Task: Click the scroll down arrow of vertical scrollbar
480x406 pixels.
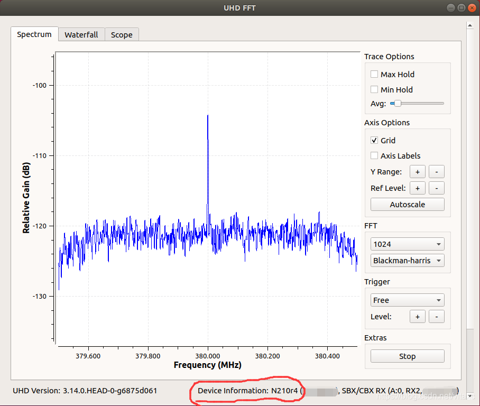Action: pos(470,396)
